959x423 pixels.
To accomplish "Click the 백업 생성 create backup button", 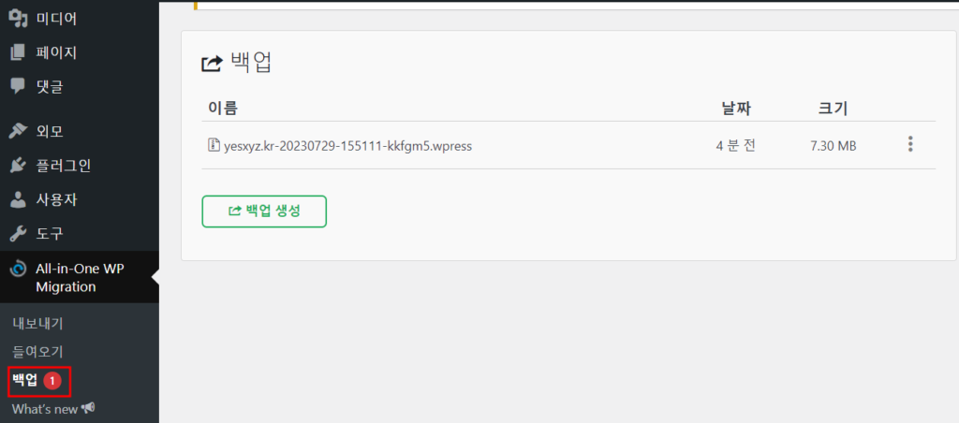I will (x=264, y=211).
